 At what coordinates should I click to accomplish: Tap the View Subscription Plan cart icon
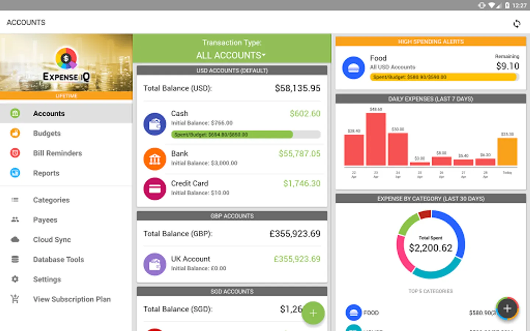(15, 299)
